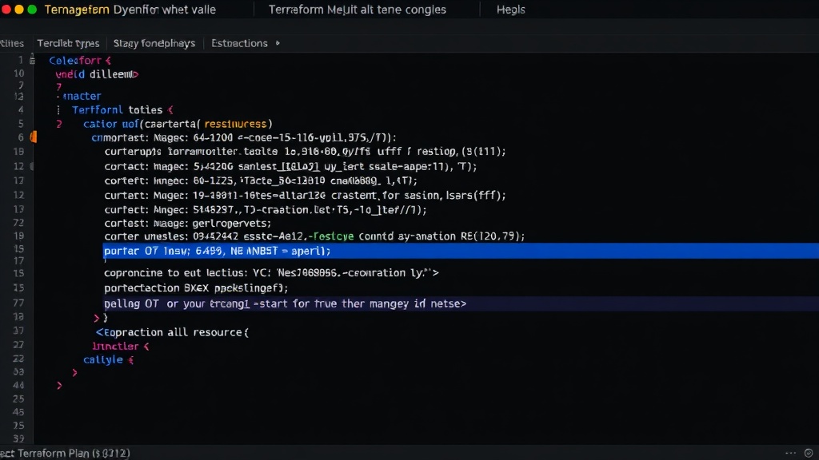Click the macOS yellow minimize button
The image size is (819, 460).
click(x=19, y=10)
